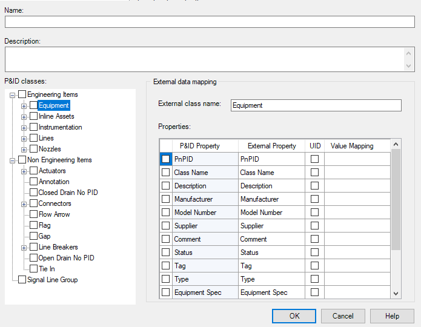421x327 pixels.
Task: Expand the Instrumentation tree node
Action: pos(24,127)
